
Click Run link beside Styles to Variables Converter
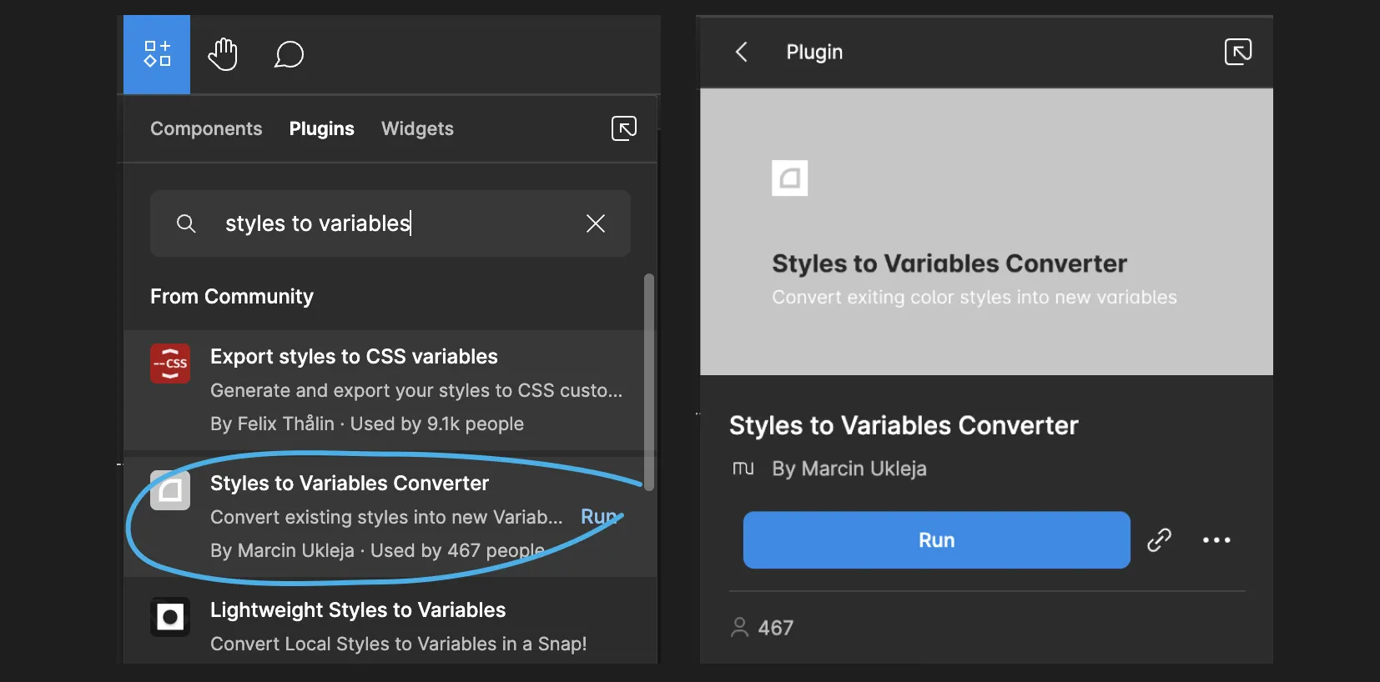click(x=598, y=517)
